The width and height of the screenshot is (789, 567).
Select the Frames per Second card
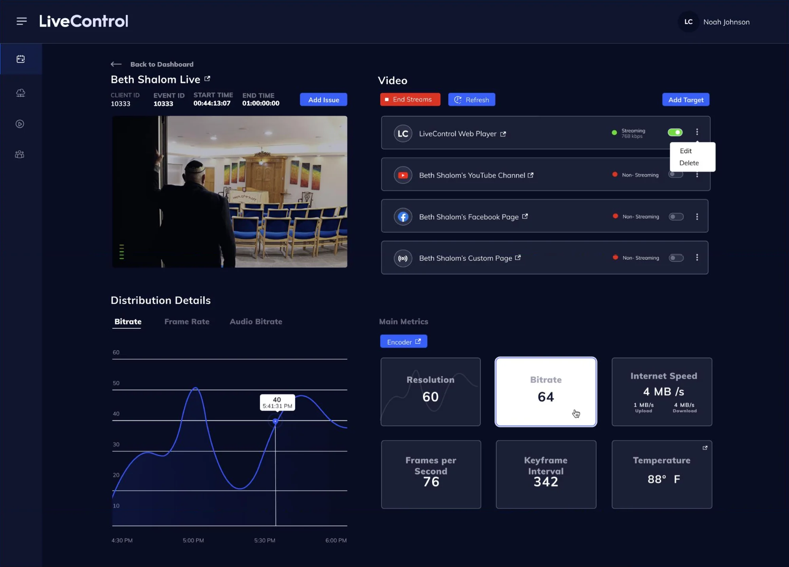431,474
